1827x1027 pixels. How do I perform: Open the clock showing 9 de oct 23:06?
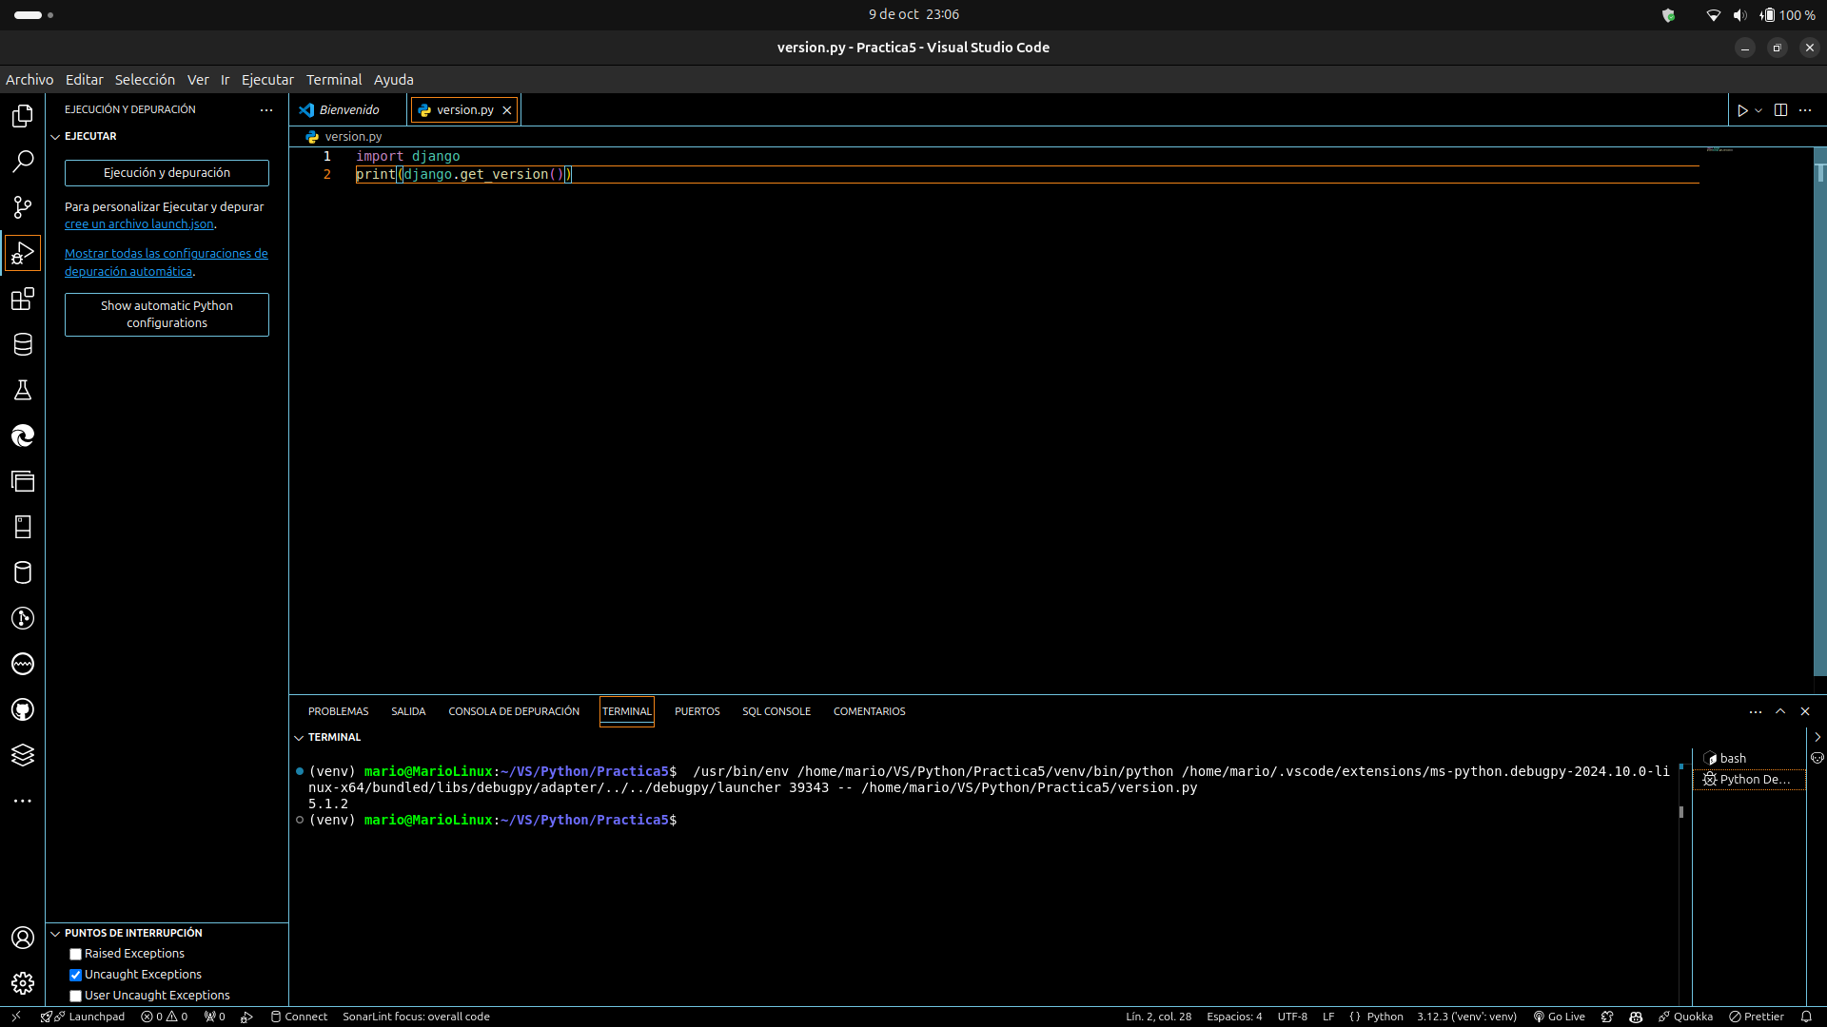coord(913,15)
